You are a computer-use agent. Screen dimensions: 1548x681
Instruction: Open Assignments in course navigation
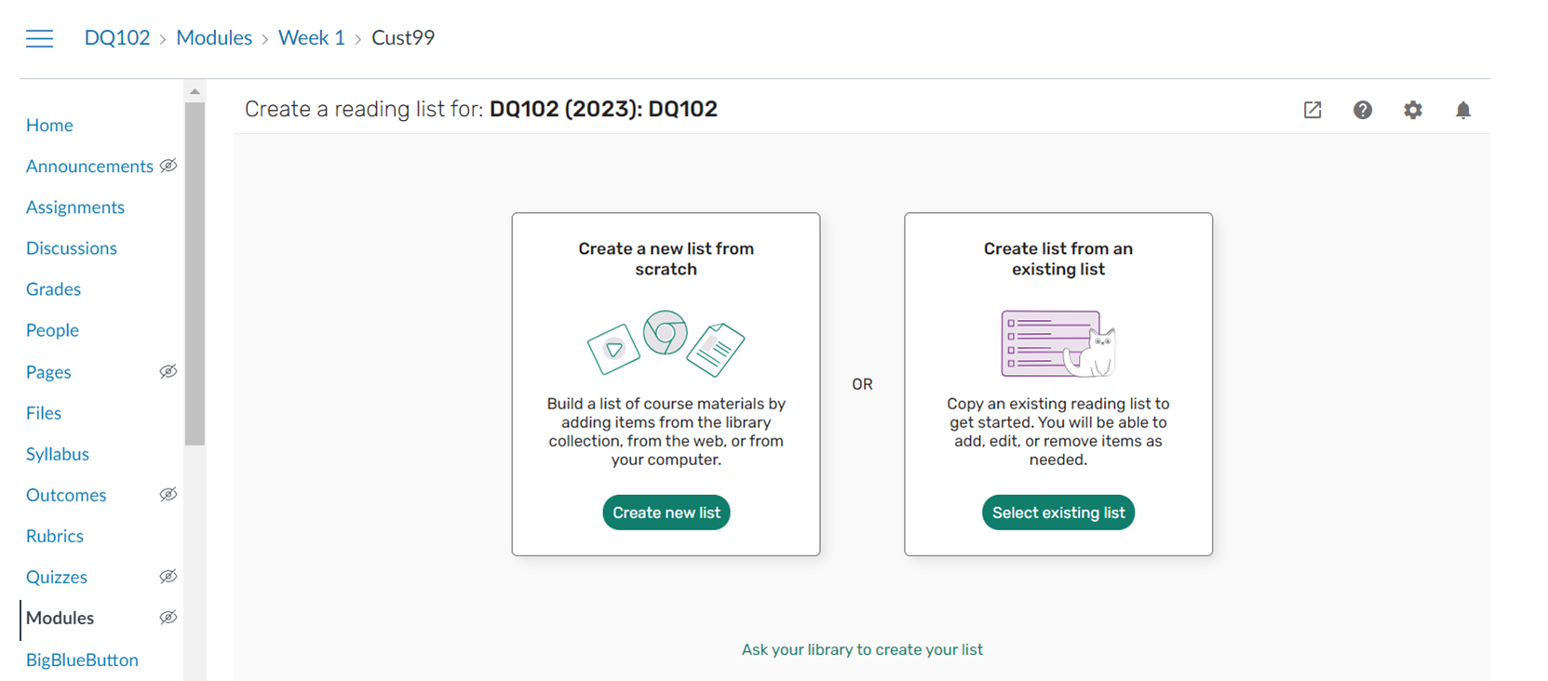[x=75, y=207]
